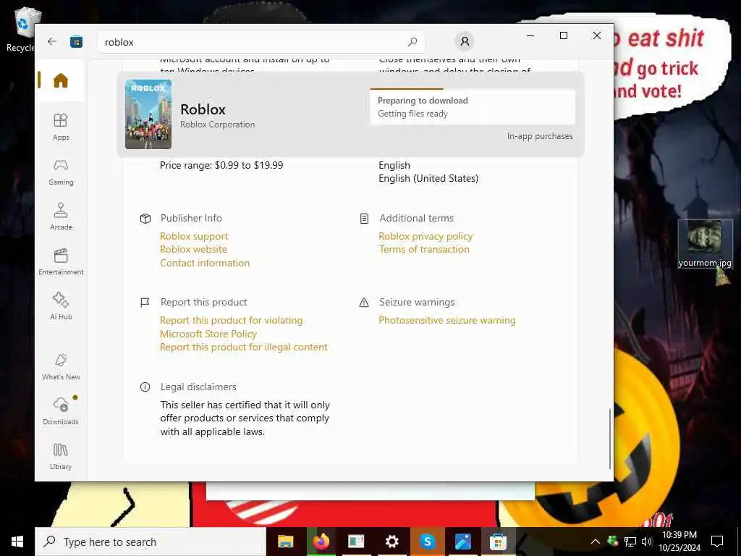Click the search magnifier in Store
The image size is (741, 556).
click(412, 42)
